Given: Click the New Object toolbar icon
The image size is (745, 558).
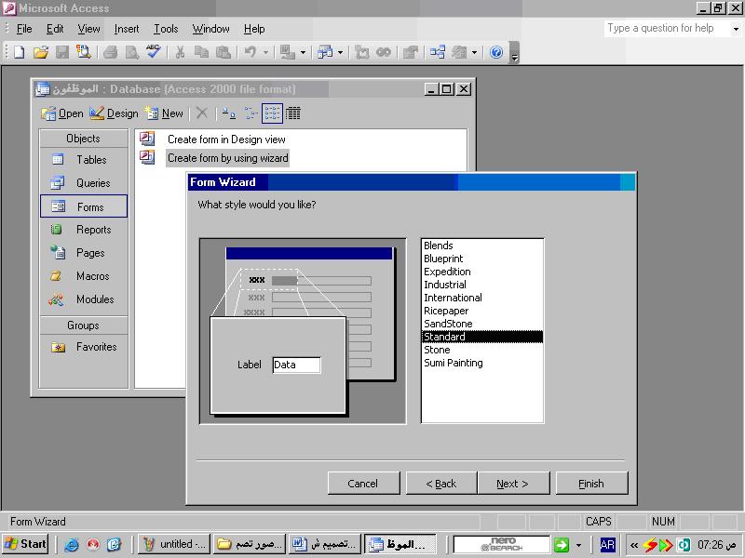Looking at the screenshot, I should pyautogui.click(x=459, y=52).
